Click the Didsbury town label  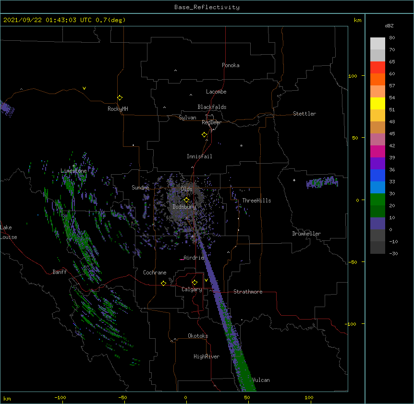[x=184, y=207]
